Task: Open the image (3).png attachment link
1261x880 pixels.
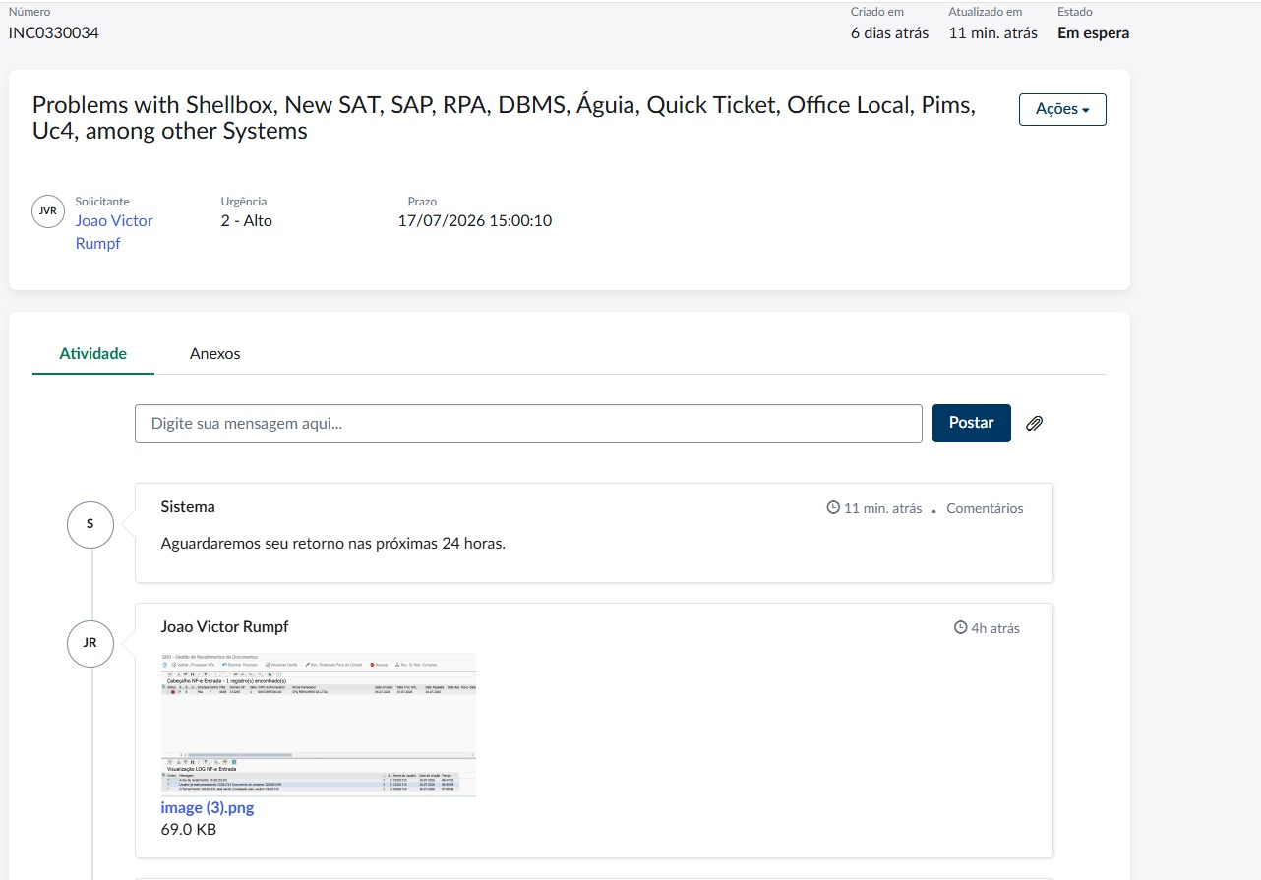Action: click(208, 807)
